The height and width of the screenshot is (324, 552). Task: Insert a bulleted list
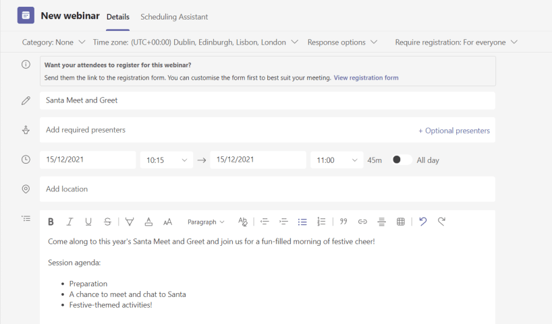(x=302, y=222)
